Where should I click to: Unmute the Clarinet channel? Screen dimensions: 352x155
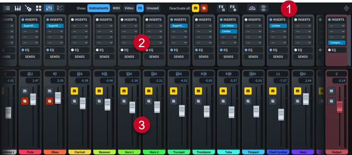coord(74,91)
